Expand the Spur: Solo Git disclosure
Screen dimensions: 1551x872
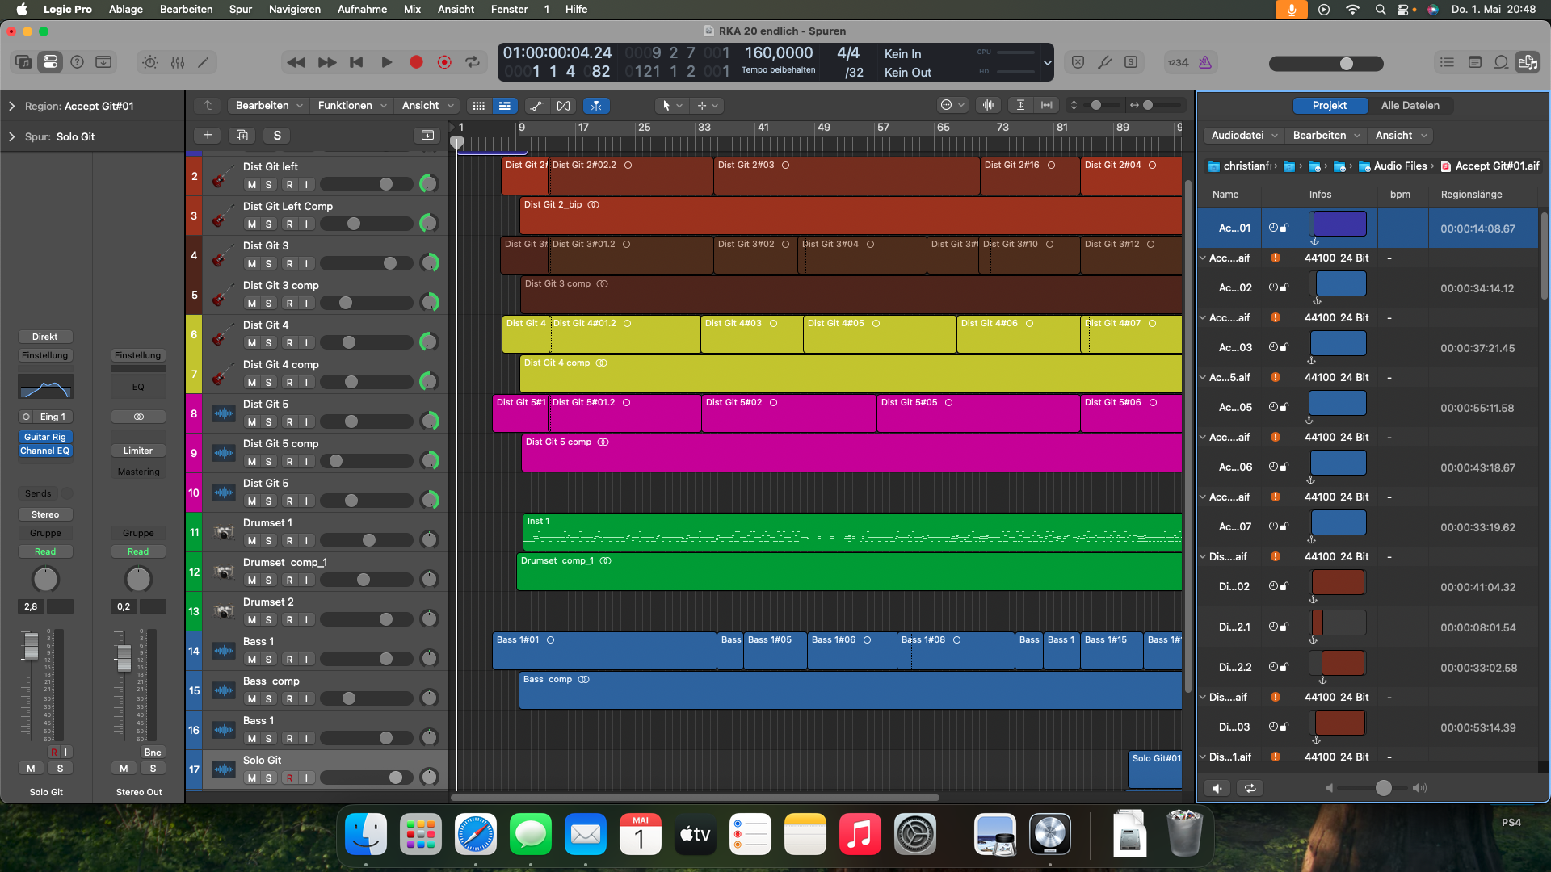[11, 136]
